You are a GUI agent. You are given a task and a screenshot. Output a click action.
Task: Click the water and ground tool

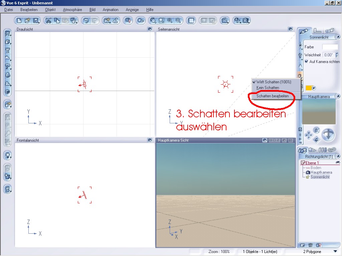[x=8, y=34]
